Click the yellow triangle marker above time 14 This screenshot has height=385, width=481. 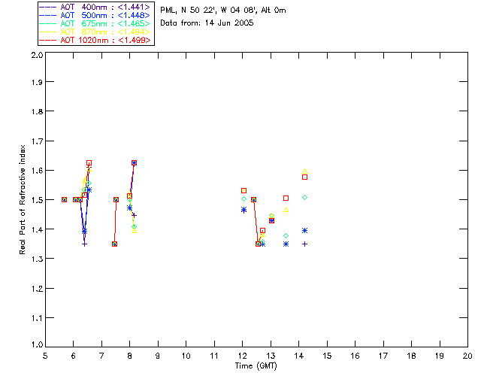click(304, 171)
